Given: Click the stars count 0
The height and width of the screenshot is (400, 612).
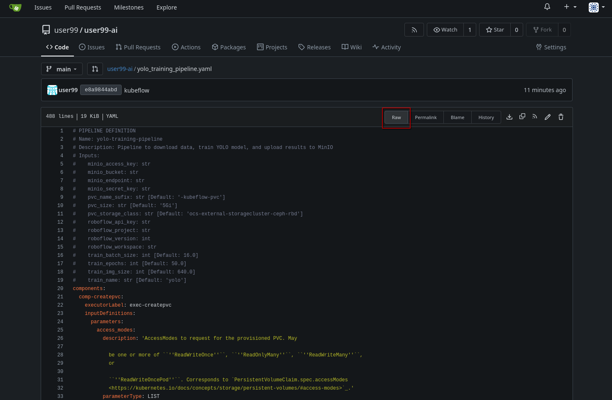Looking at the screenshot, I should 517,30.
